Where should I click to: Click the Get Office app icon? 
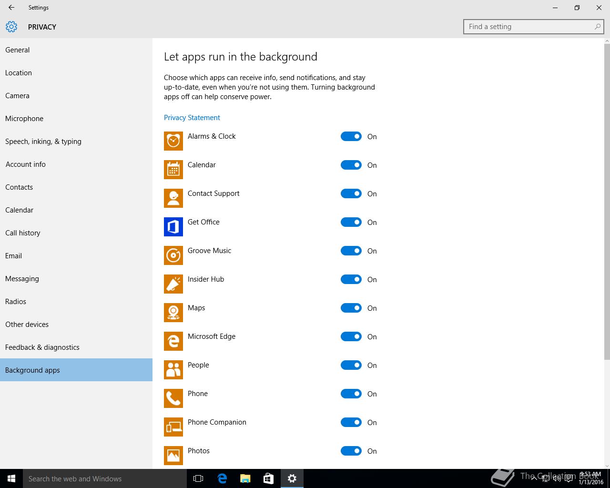(173, 227)
